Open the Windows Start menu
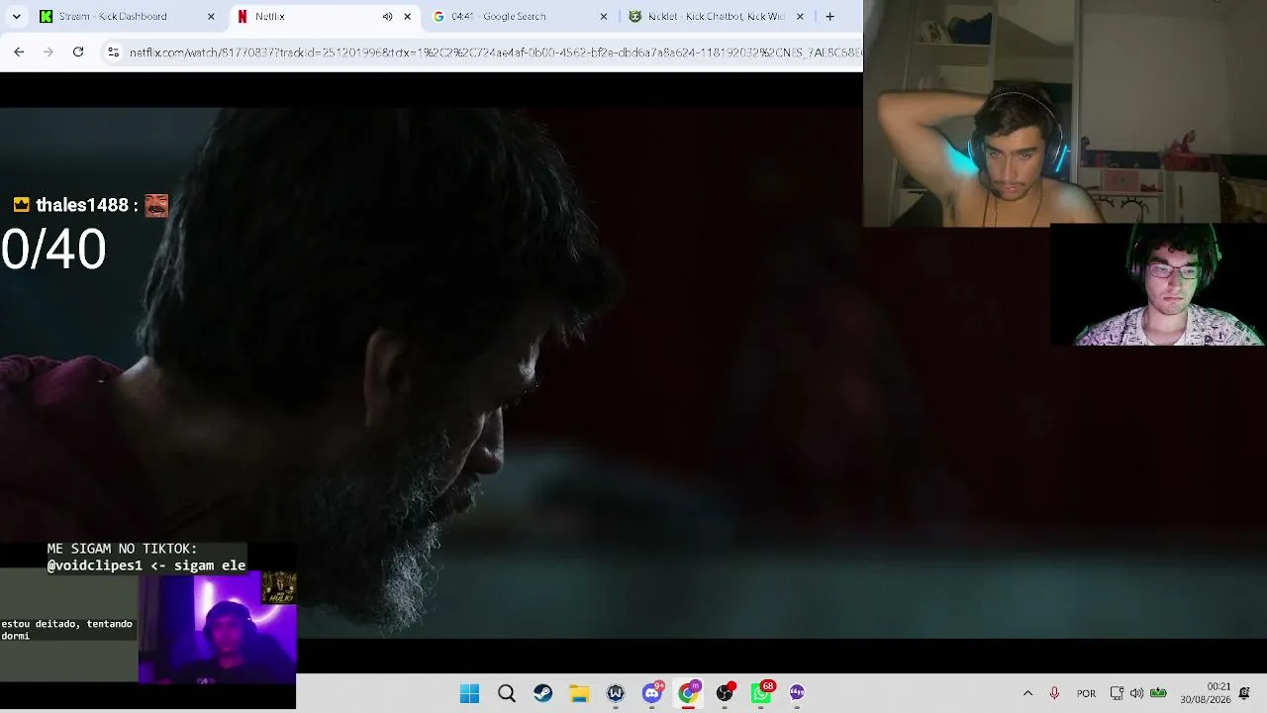This screenshot has width=1267, height=713. tap(469, 693)
